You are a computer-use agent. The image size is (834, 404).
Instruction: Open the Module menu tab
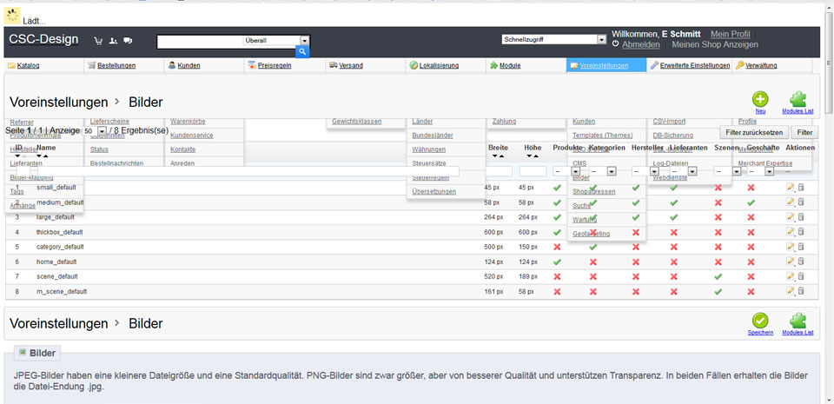pos(510,66)
